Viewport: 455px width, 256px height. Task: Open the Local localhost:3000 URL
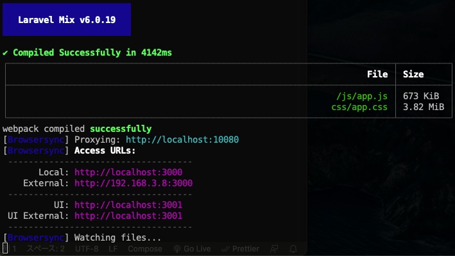[x=128, y=172]
